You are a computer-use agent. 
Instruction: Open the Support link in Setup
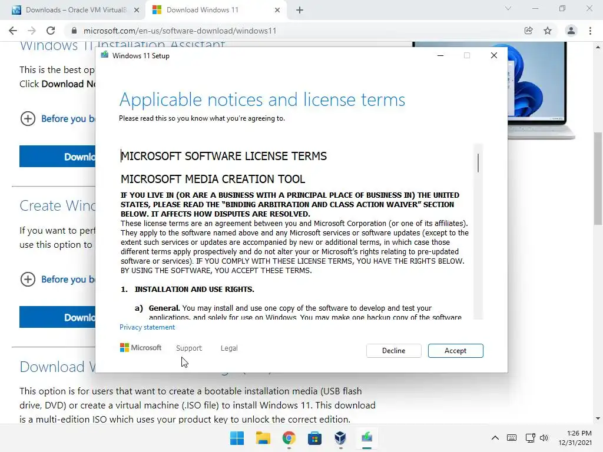[189, 348]
